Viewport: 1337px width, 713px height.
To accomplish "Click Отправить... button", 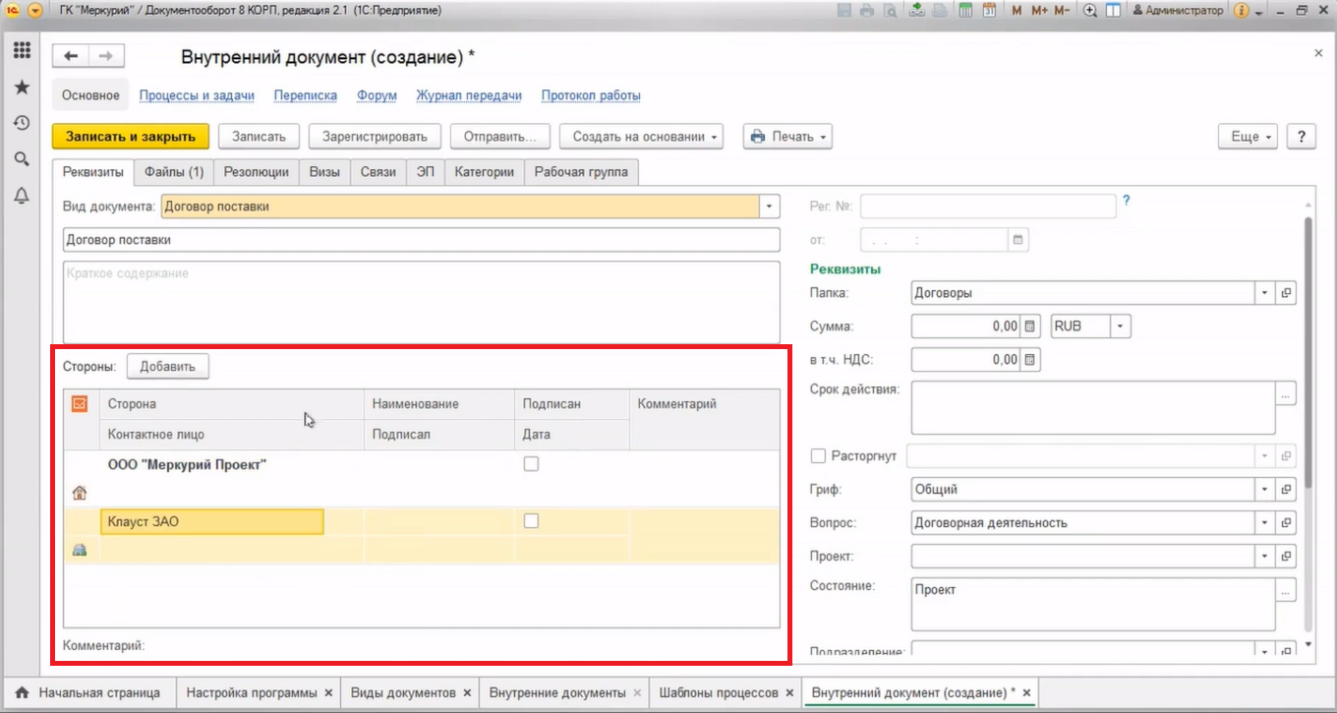I will point(500,137).
